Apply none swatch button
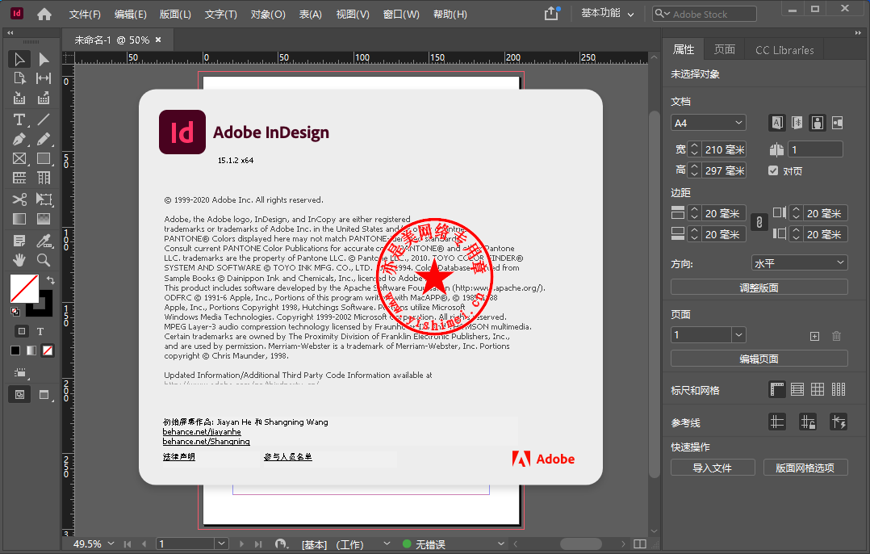870x554 pixels. coord(48,350)
